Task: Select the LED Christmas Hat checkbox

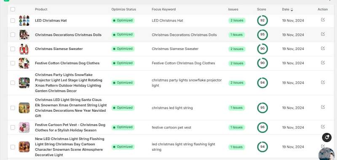Action: coord(13,21)
